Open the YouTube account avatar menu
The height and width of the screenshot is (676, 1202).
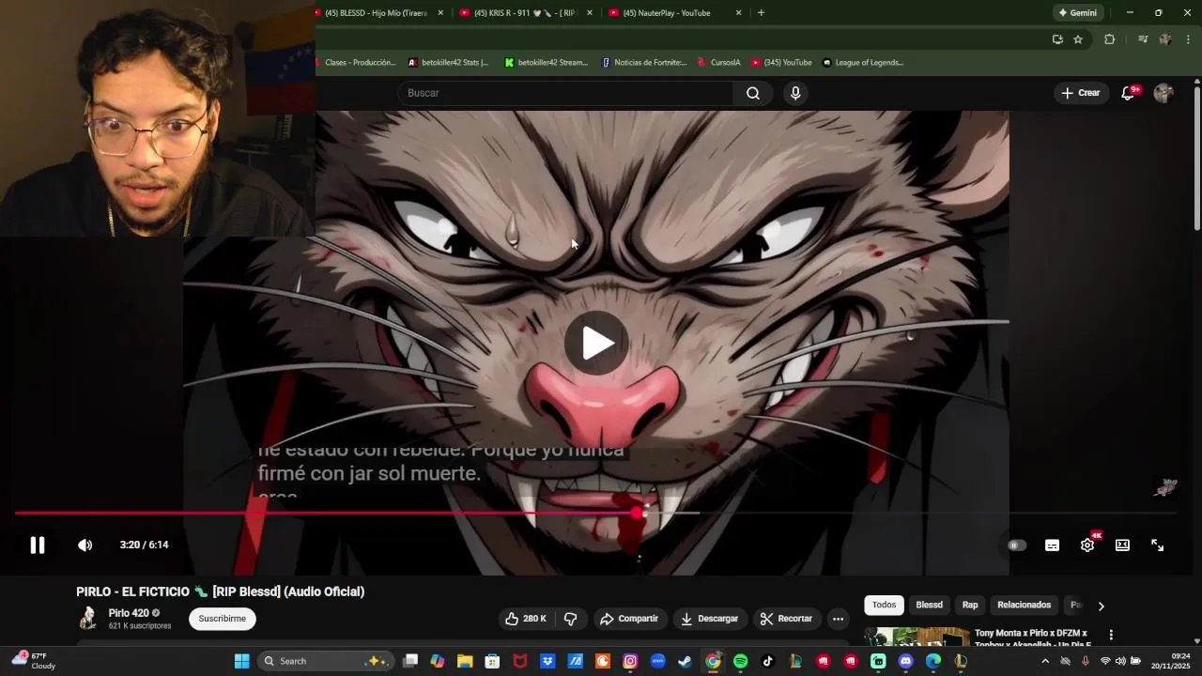pos(1163,93)
